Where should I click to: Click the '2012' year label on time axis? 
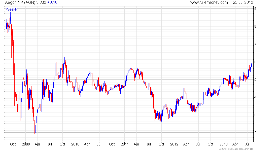[x=174, y=144]
